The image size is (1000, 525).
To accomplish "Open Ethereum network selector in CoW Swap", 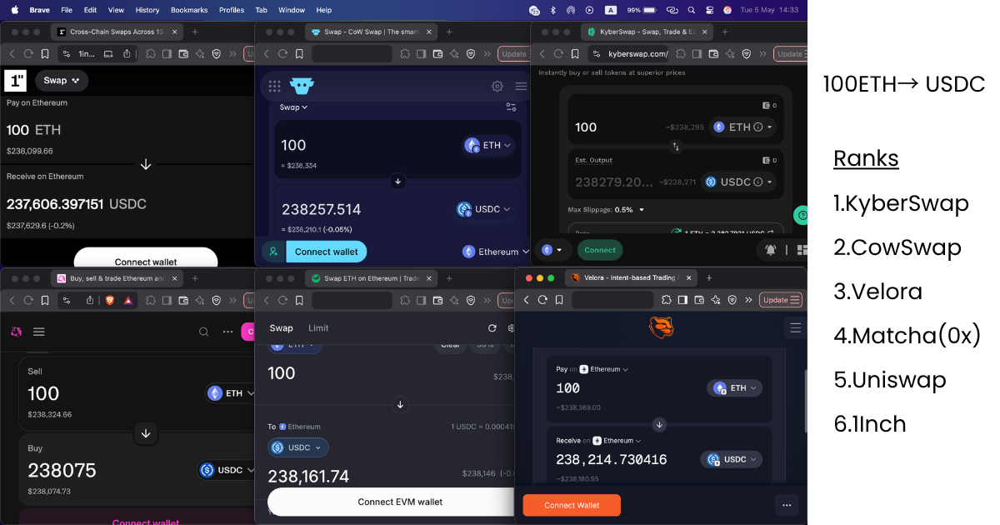I will point(495,252).
